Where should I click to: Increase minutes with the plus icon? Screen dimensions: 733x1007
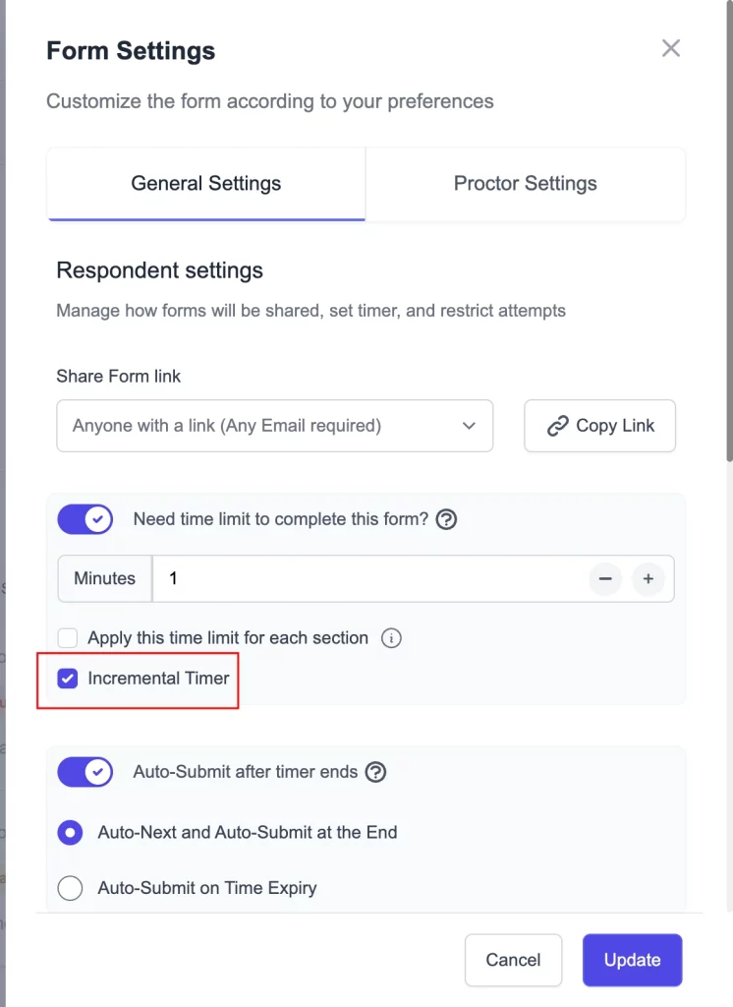coord(648,579)
